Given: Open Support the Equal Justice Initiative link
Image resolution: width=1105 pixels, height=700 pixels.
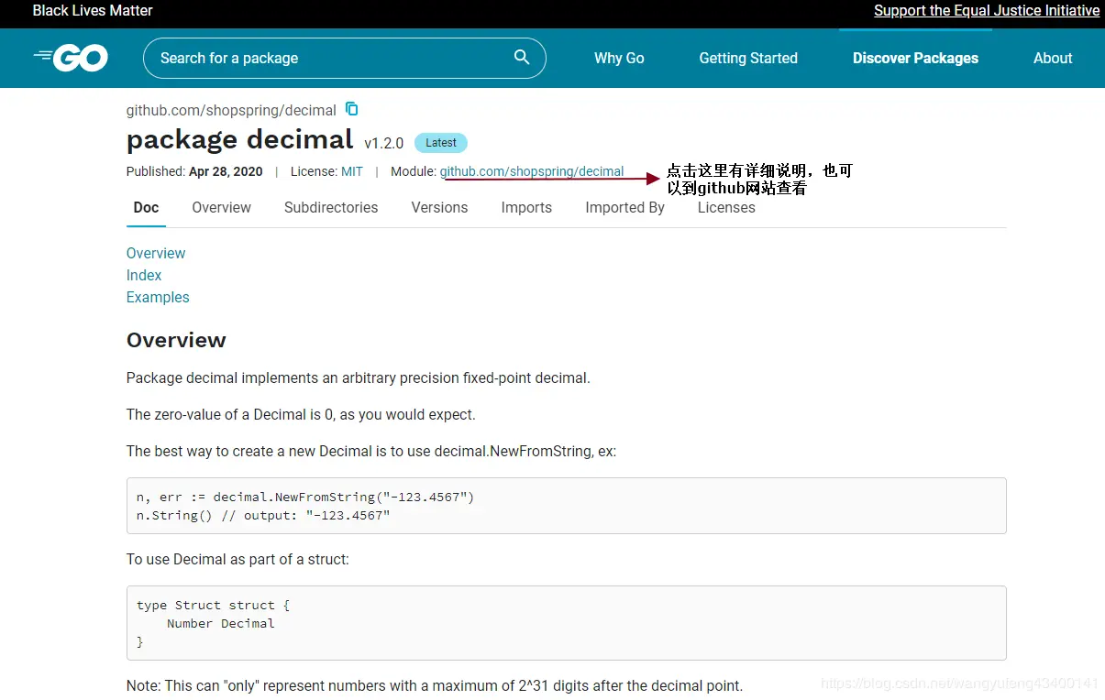Looking at the screenshot, I should click(x=987, y=11).
